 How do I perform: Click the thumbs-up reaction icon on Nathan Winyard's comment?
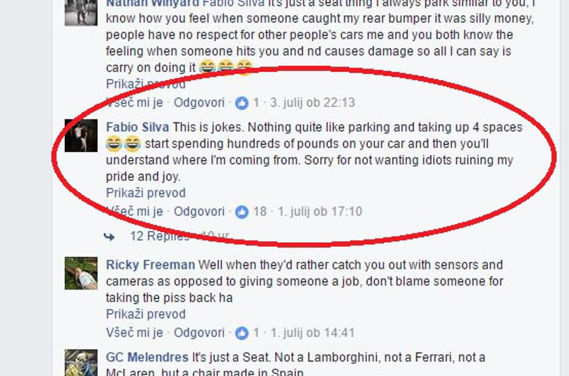tap(242, 102)
